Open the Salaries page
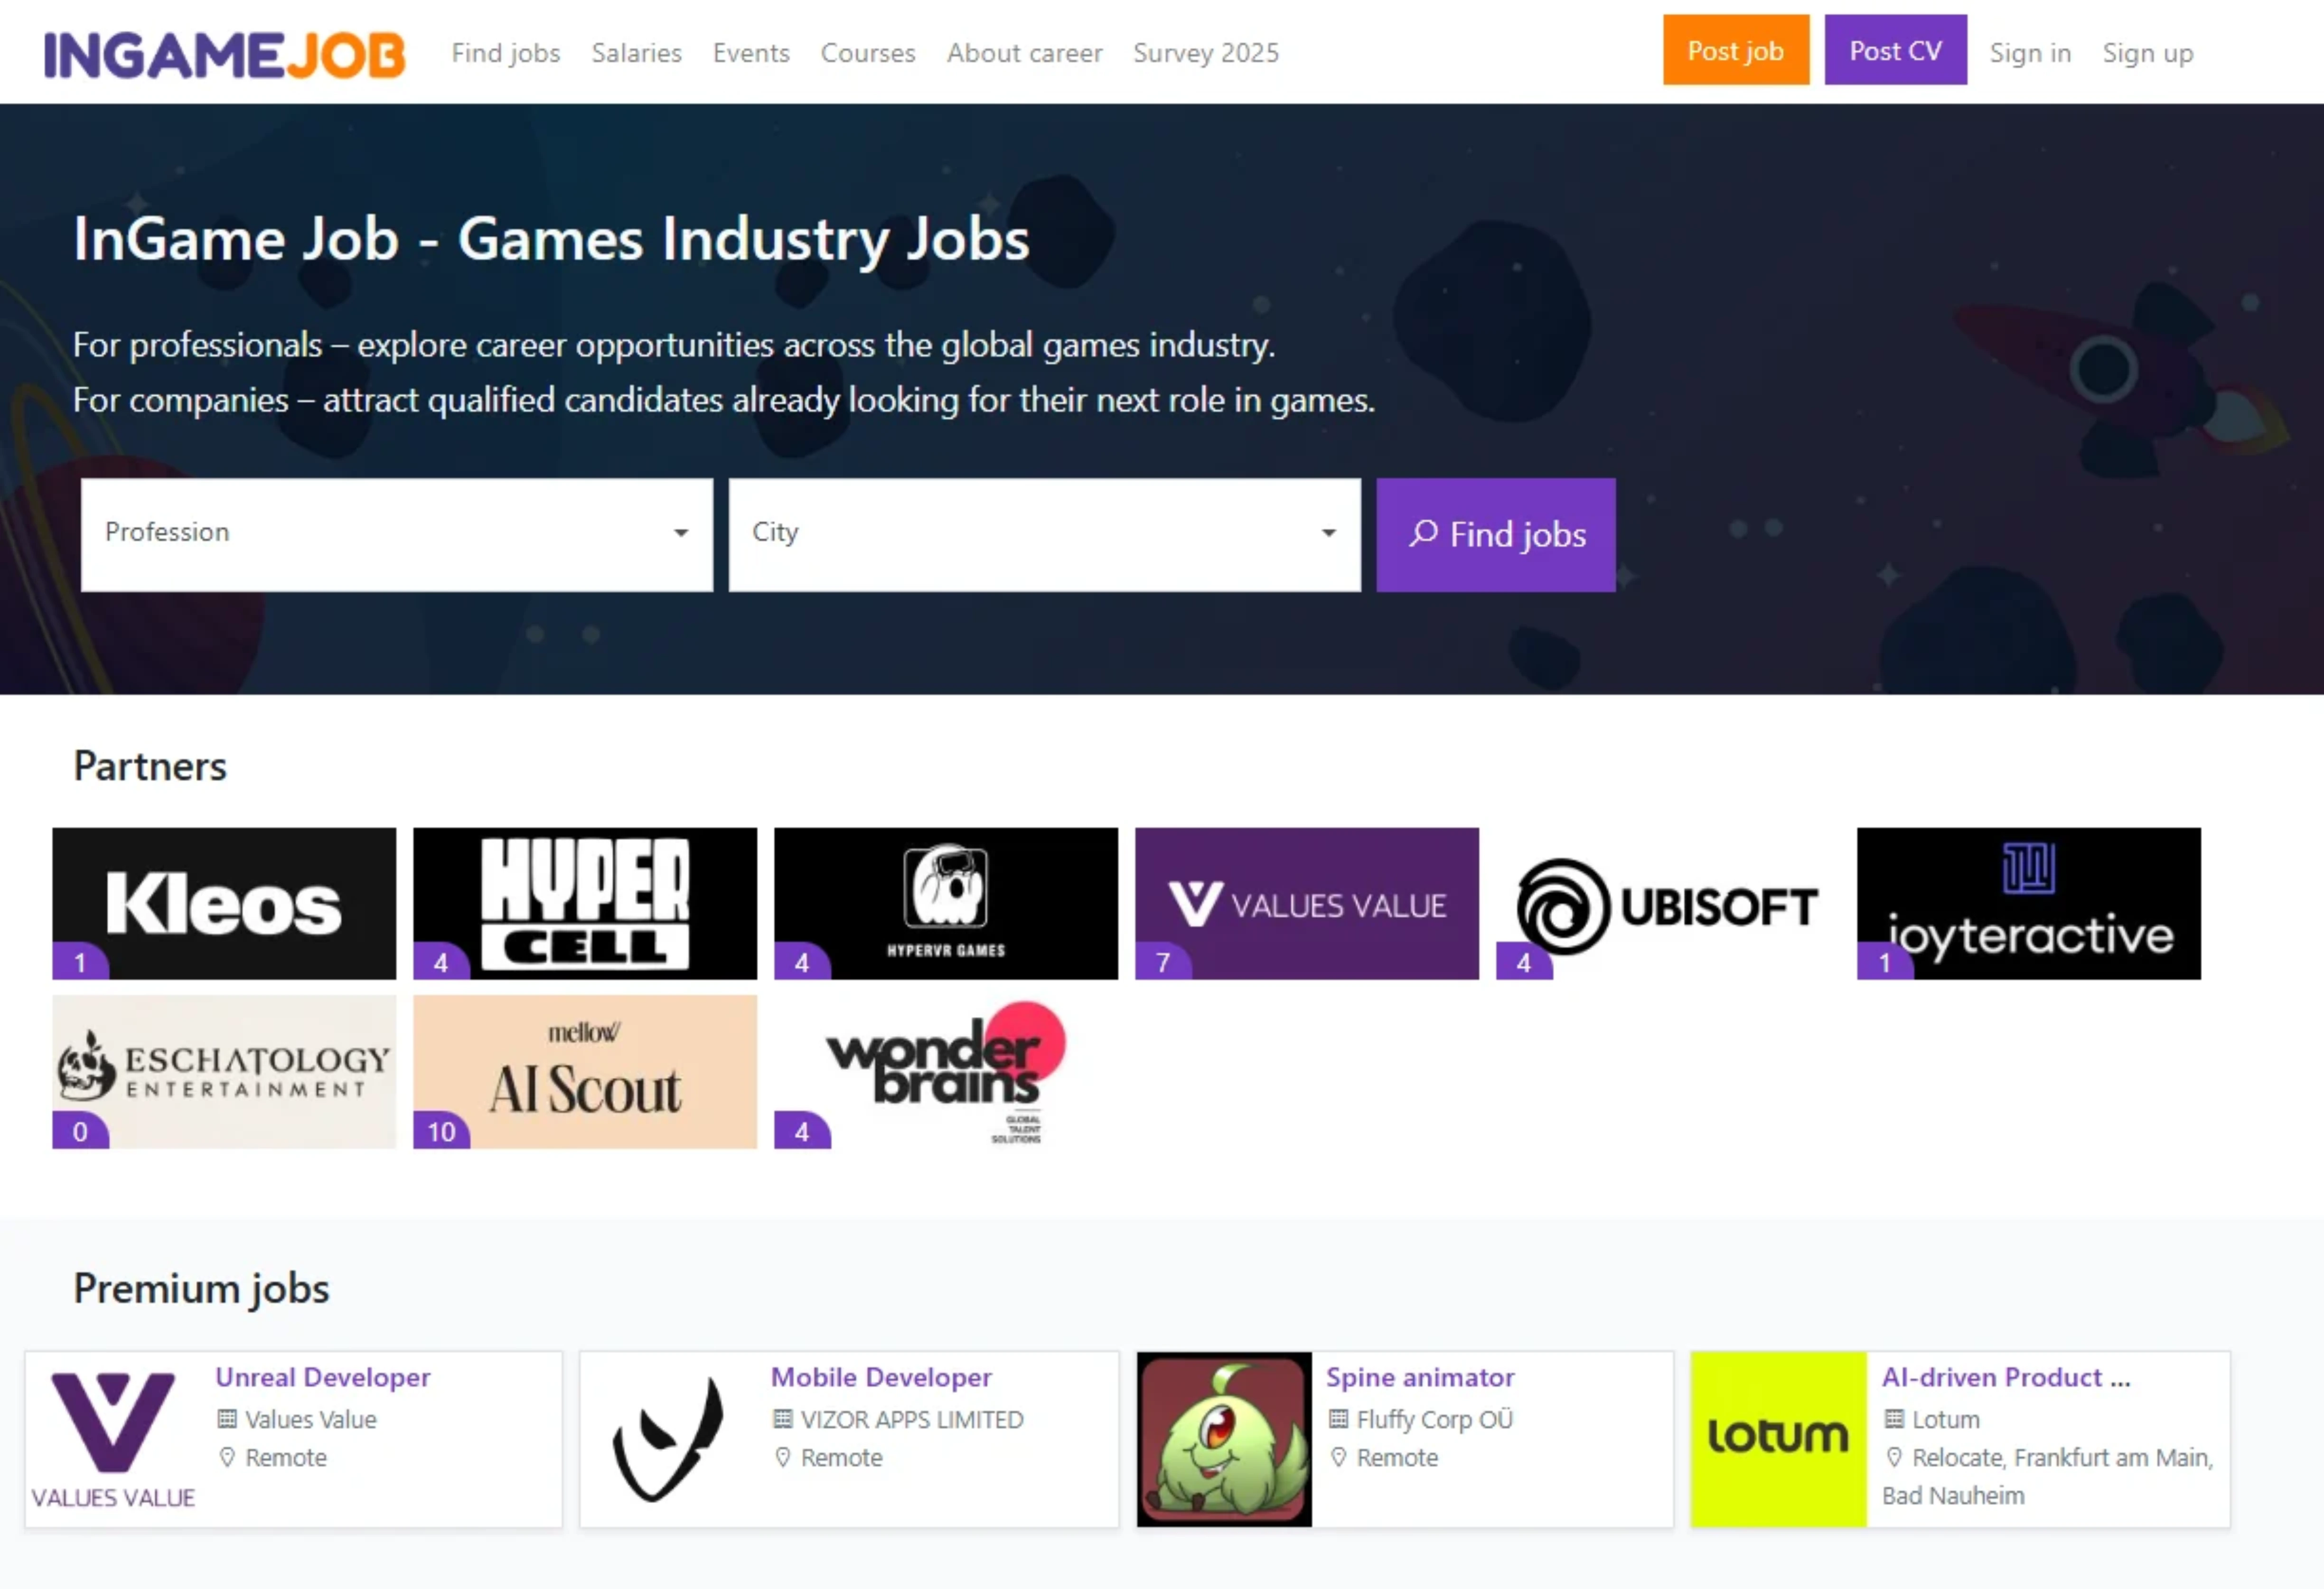The width and height of the screenshot is (2324, 1589). point(637,53)
